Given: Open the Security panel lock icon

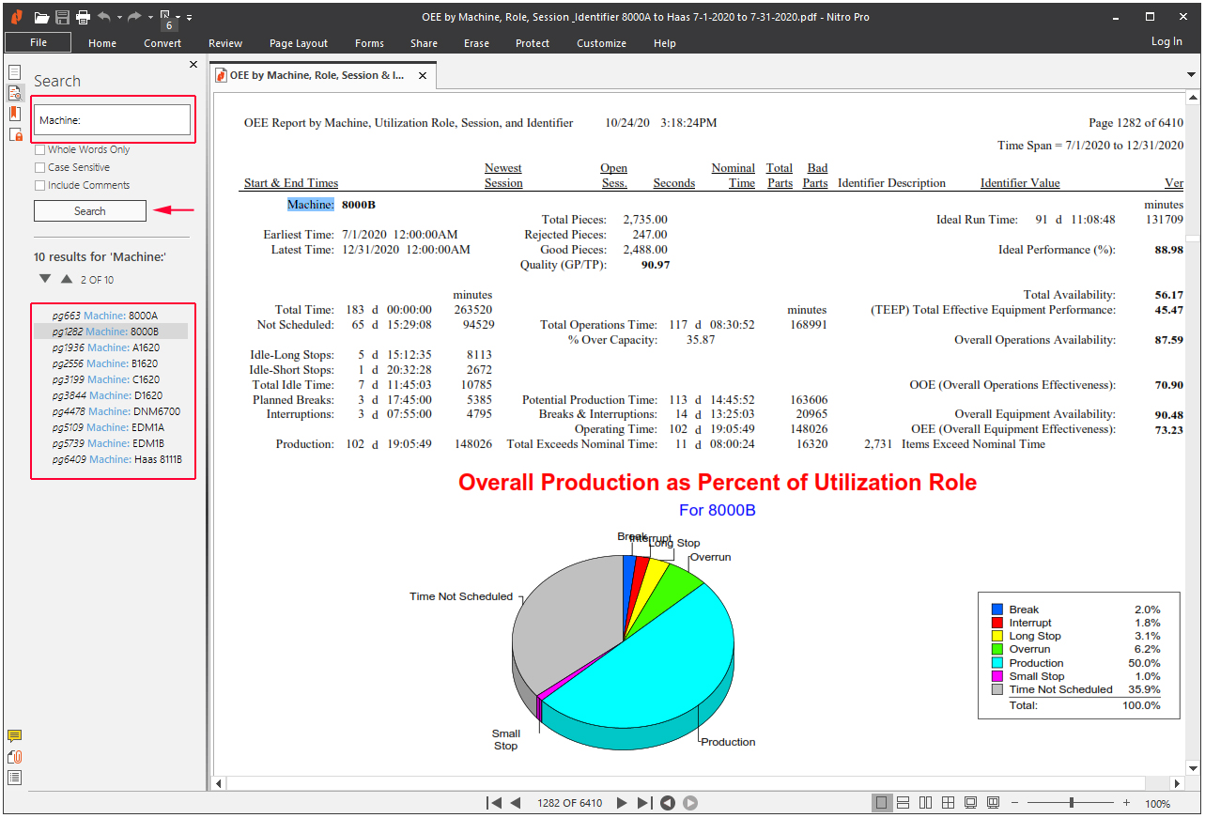Looking at the screenshot, I should click(15, 134).
